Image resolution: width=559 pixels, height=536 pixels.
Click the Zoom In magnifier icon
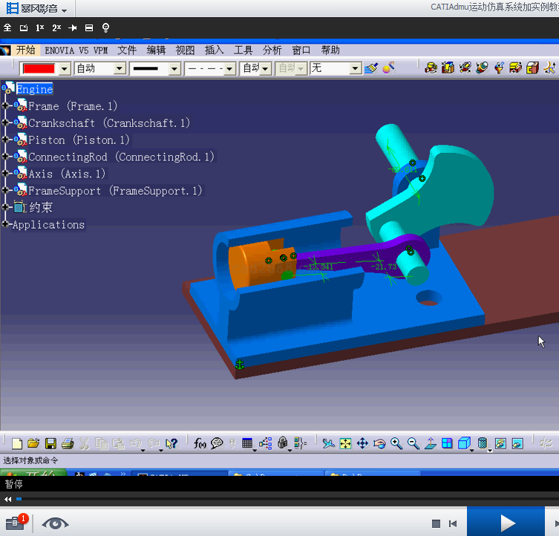pos(396,444)
